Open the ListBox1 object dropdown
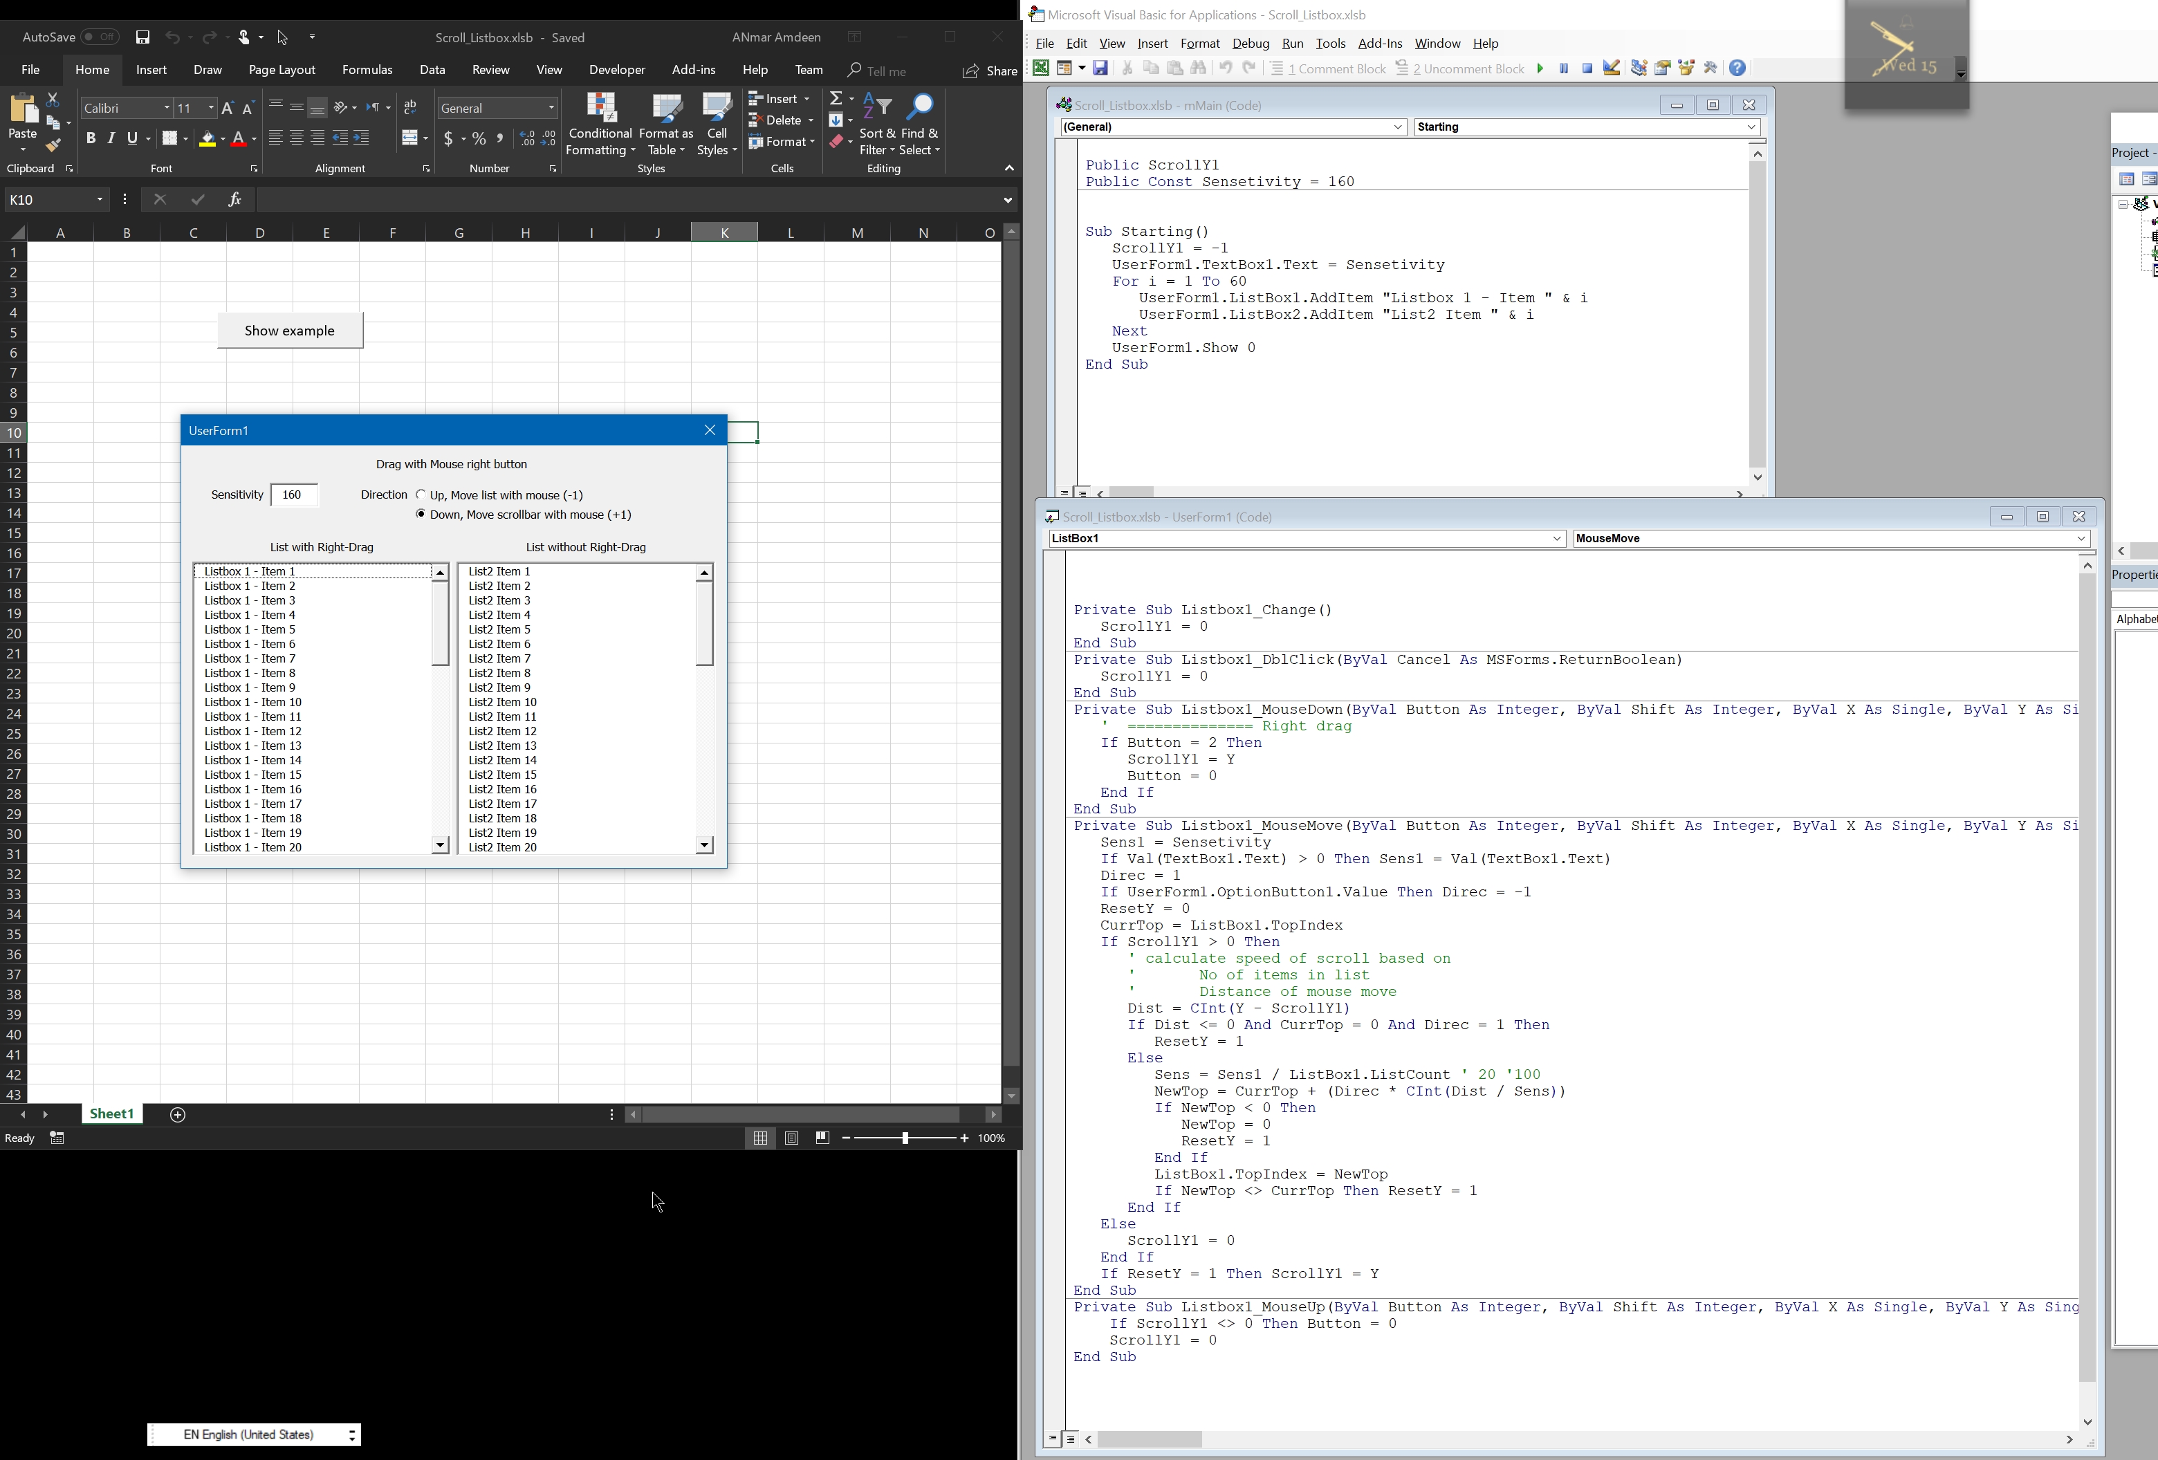Image resolution: width=2158 pixels, height=1460 pixels. coord(1558,539)
